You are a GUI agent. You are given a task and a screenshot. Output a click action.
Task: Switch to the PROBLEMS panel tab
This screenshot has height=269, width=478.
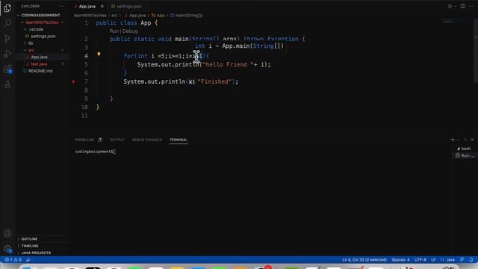tap(84, 140)
